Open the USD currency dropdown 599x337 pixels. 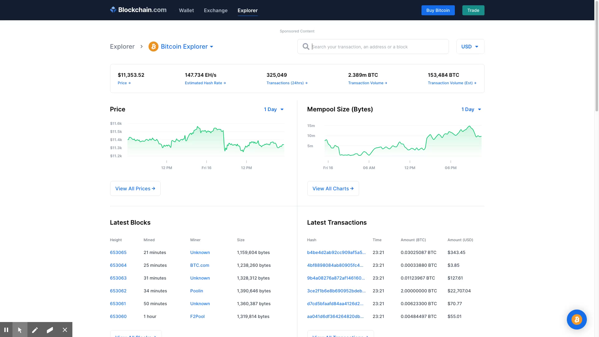[470, 47]
